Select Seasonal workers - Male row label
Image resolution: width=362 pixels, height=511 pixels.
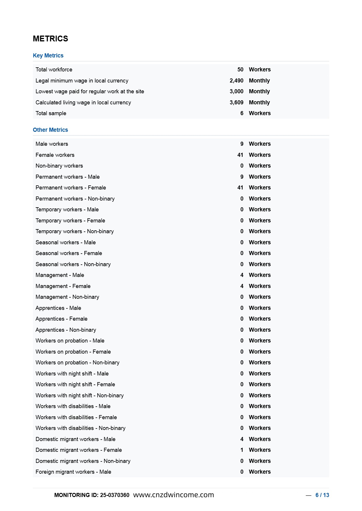[66, 243]
